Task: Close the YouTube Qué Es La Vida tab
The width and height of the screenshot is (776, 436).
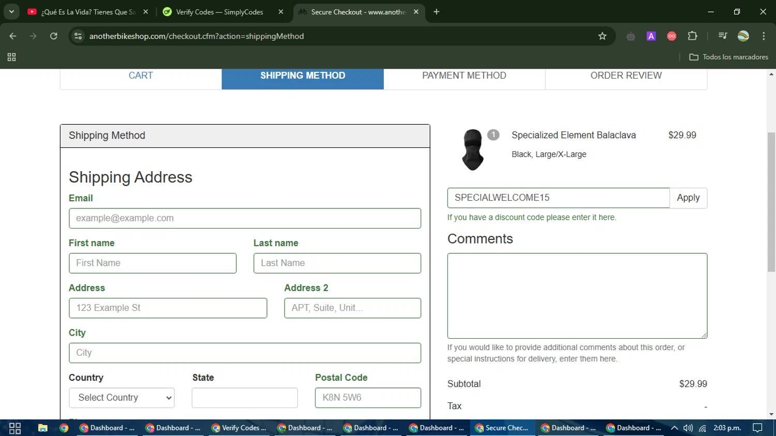Action: pos(146,12)
